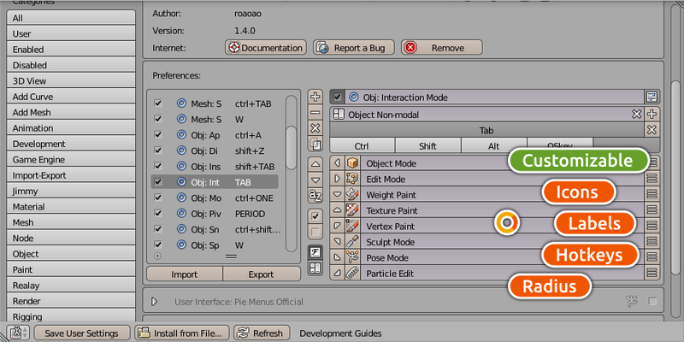Click the Object Mode cube icon
Viewport: 684px width, 342px height.
coord(351,163)
